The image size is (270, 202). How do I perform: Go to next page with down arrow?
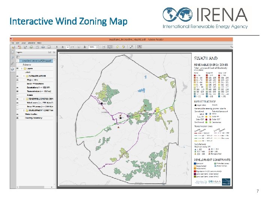coord(63,47)
